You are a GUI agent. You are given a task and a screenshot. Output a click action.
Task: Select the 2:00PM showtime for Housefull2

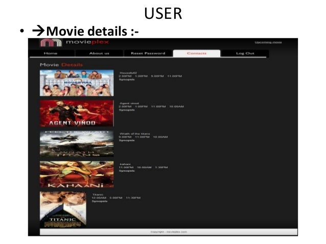(125, 76)
